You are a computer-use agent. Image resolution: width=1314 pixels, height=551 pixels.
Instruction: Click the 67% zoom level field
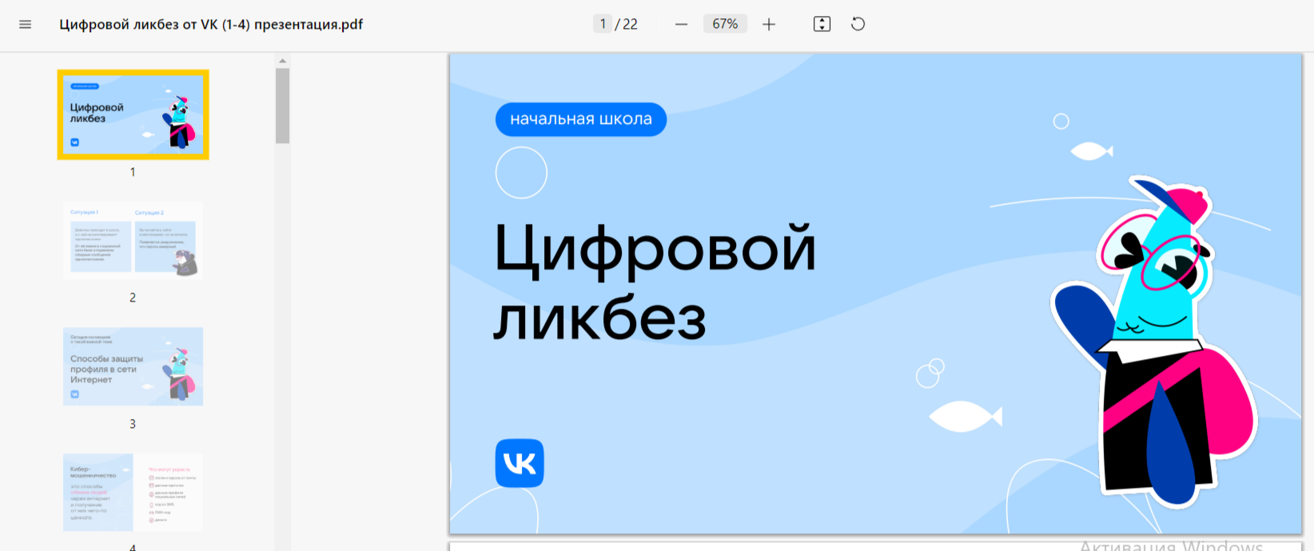[725, 24]
